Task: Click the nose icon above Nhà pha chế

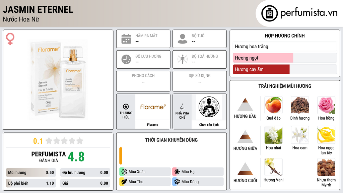Action: (182, 107)
